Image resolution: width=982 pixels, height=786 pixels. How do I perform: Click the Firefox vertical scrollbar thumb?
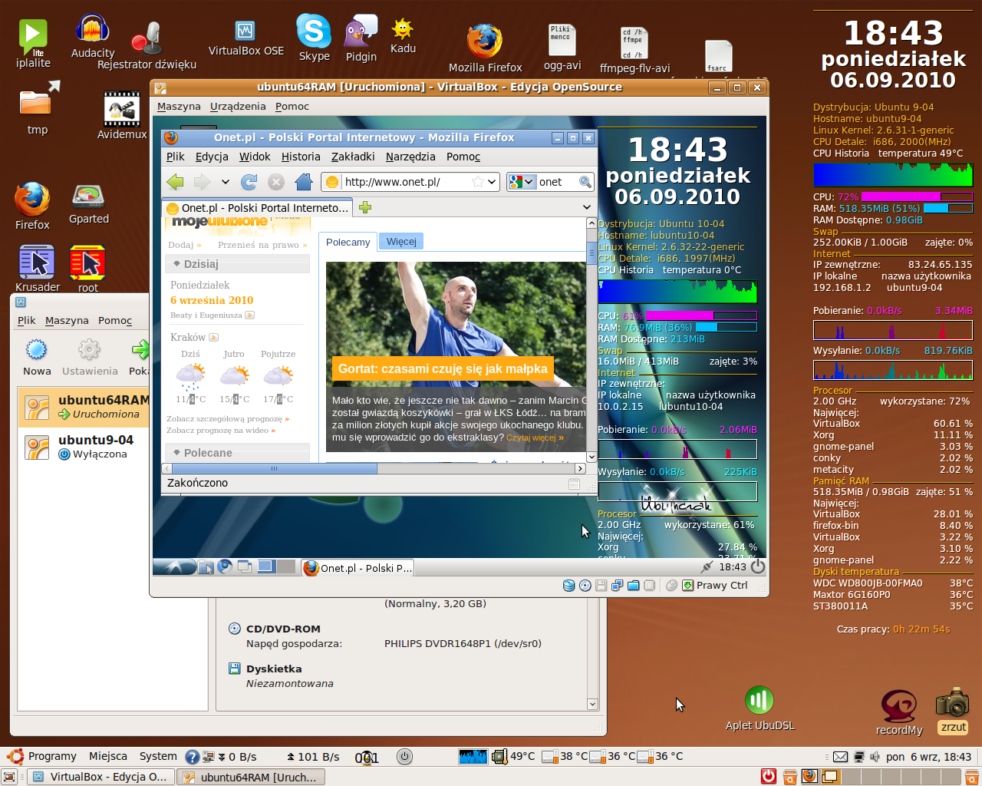pyautogui.click(x=592, y=253)
